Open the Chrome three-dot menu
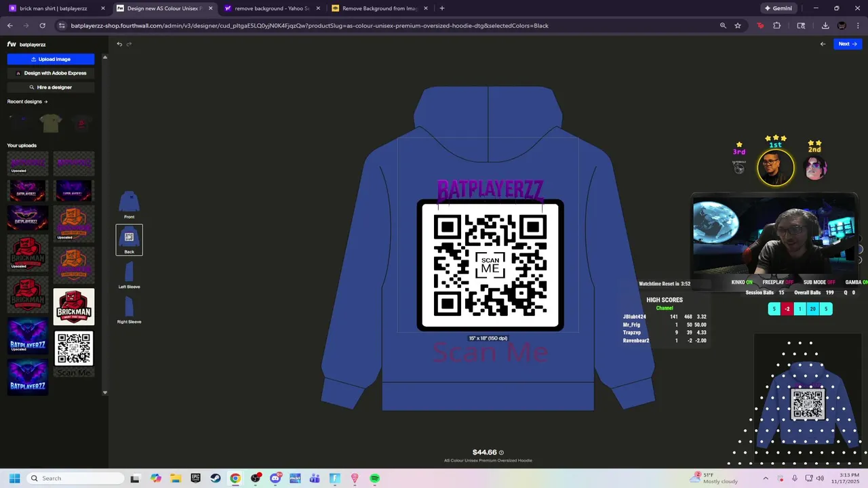 [858, 26]
